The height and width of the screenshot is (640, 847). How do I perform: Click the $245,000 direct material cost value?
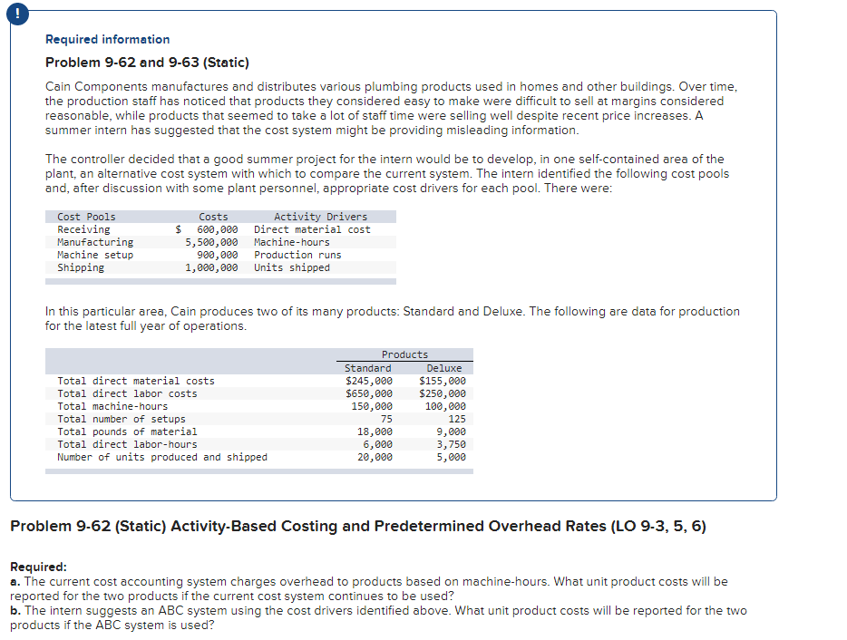tap(368, 381)
